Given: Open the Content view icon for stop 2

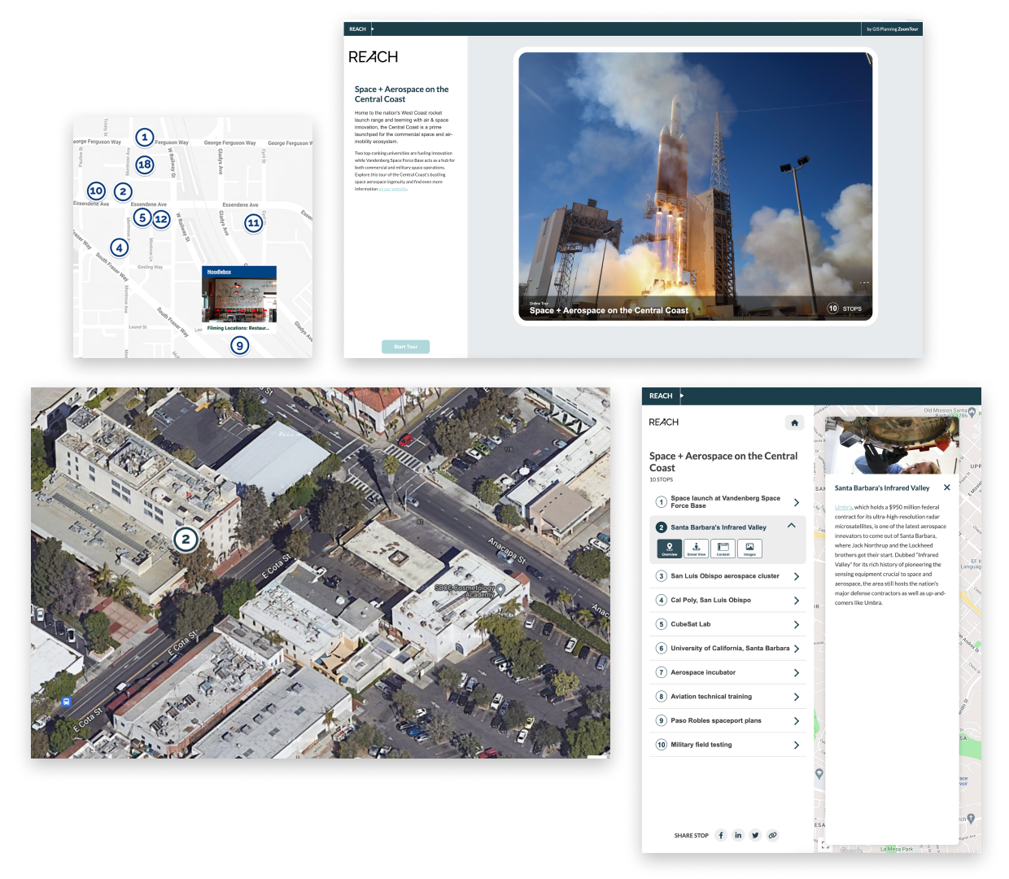Looking at the screenshot, I should pos(723,549).
